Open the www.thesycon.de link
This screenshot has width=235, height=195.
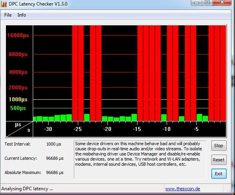pyautogui.click(x=183, y=189)
